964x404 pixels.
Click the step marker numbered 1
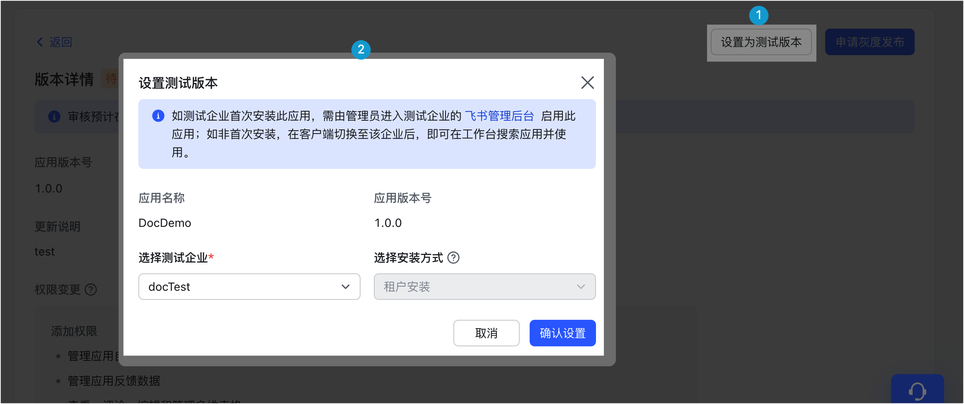(x=758, y=15)
